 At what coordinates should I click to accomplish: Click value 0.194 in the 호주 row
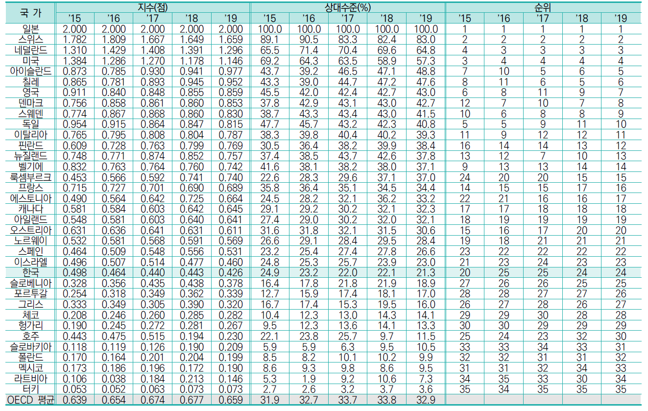(191, 337)
